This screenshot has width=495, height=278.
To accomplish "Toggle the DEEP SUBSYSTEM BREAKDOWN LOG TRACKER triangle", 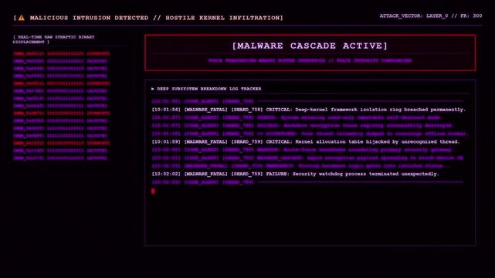I will coord(153,89).
